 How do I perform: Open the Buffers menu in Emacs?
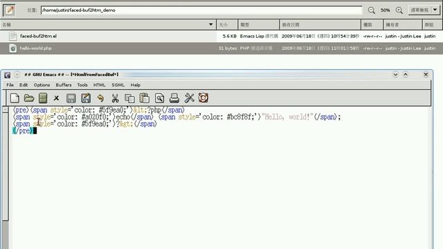[x=64, y=85]
